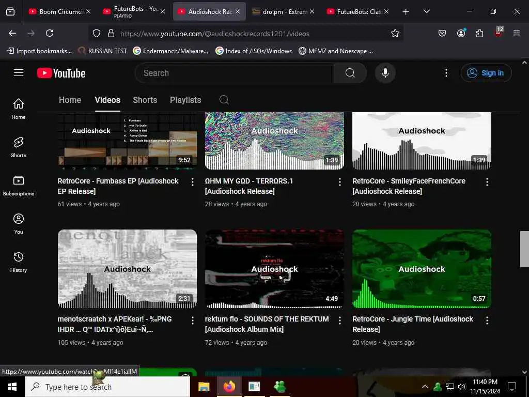This screenshot has height=397, width=529.
Task: Click the taskbar search box
Action: (x=107, y=387)
